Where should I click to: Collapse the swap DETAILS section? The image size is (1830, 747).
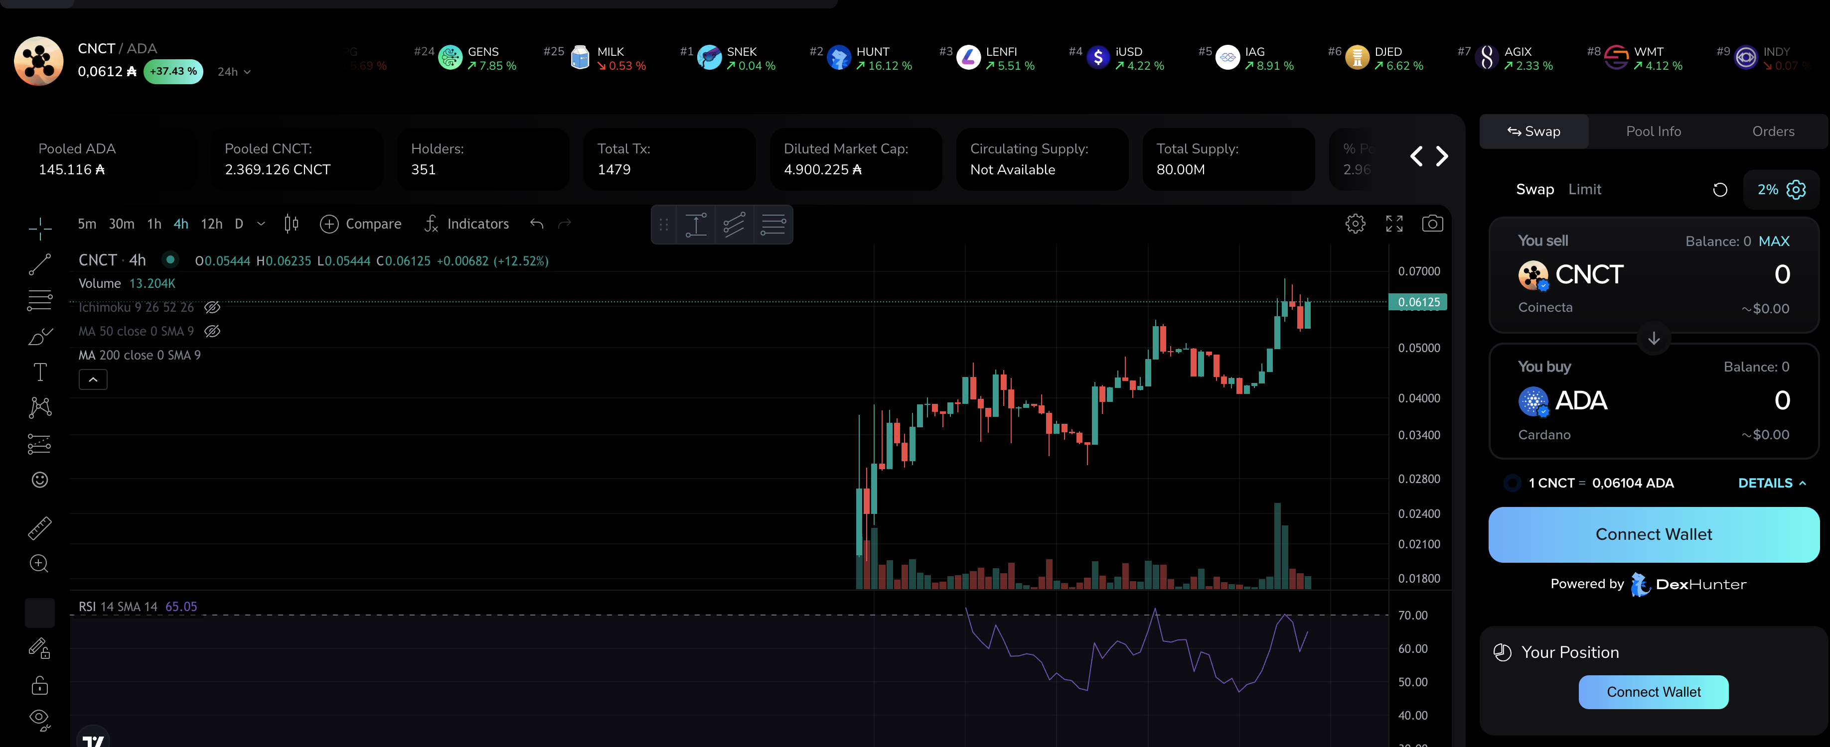click(1772, 484)
